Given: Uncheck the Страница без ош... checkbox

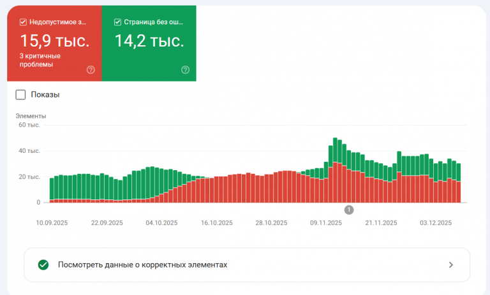Looking at the screenshot, I should (x=117, y=22).
